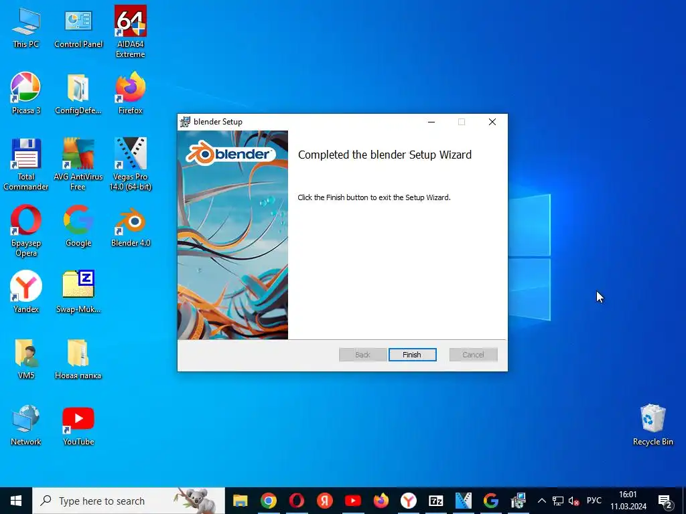Open YouTube from the taskbar
686x514 pixels.
[x=352, y=501]
